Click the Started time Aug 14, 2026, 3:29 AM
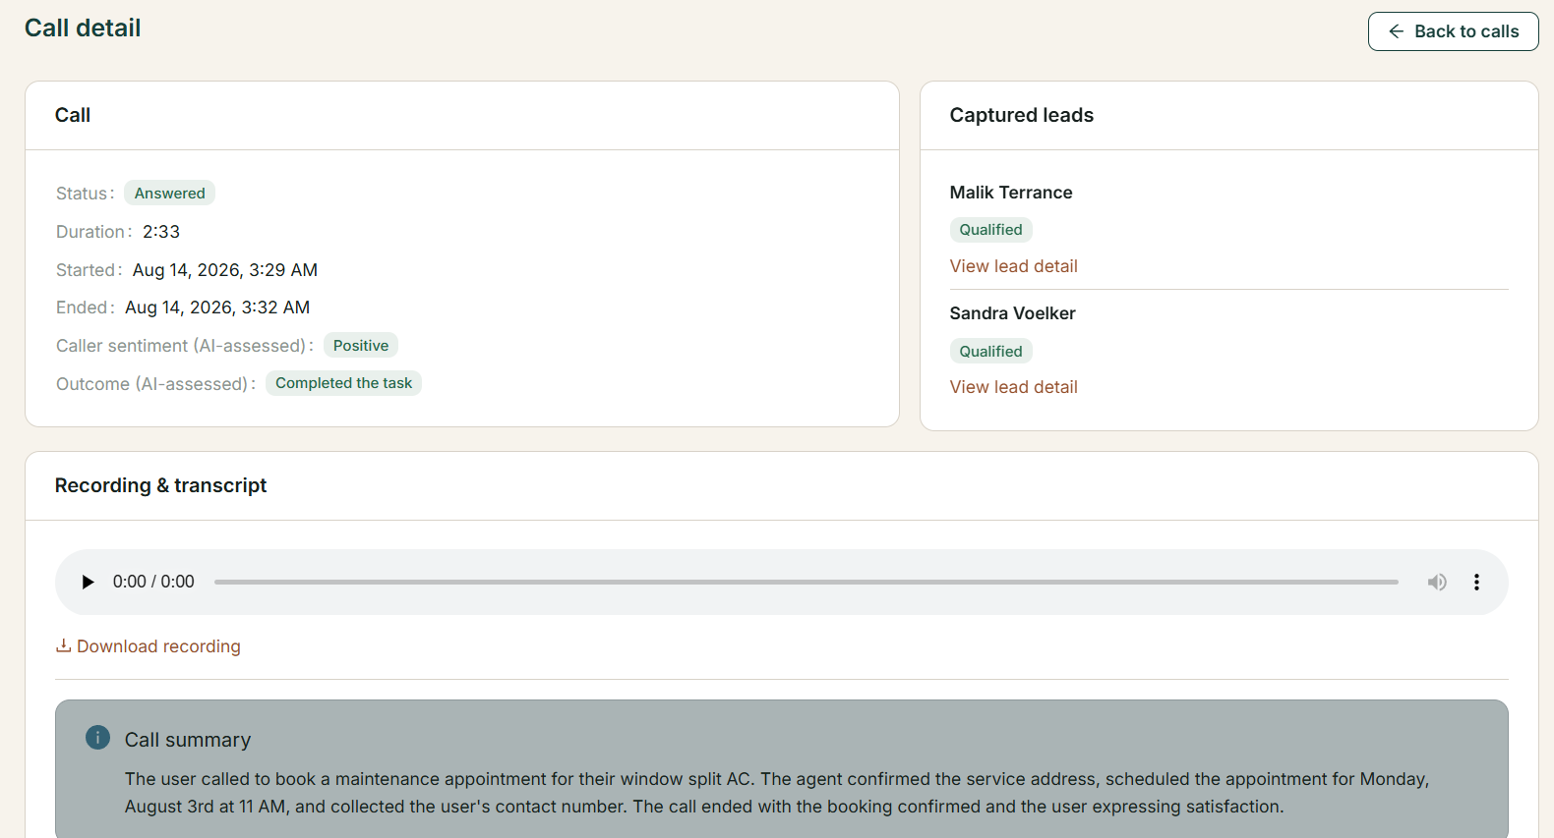1554x838 pixels. [x=225, y=270]
